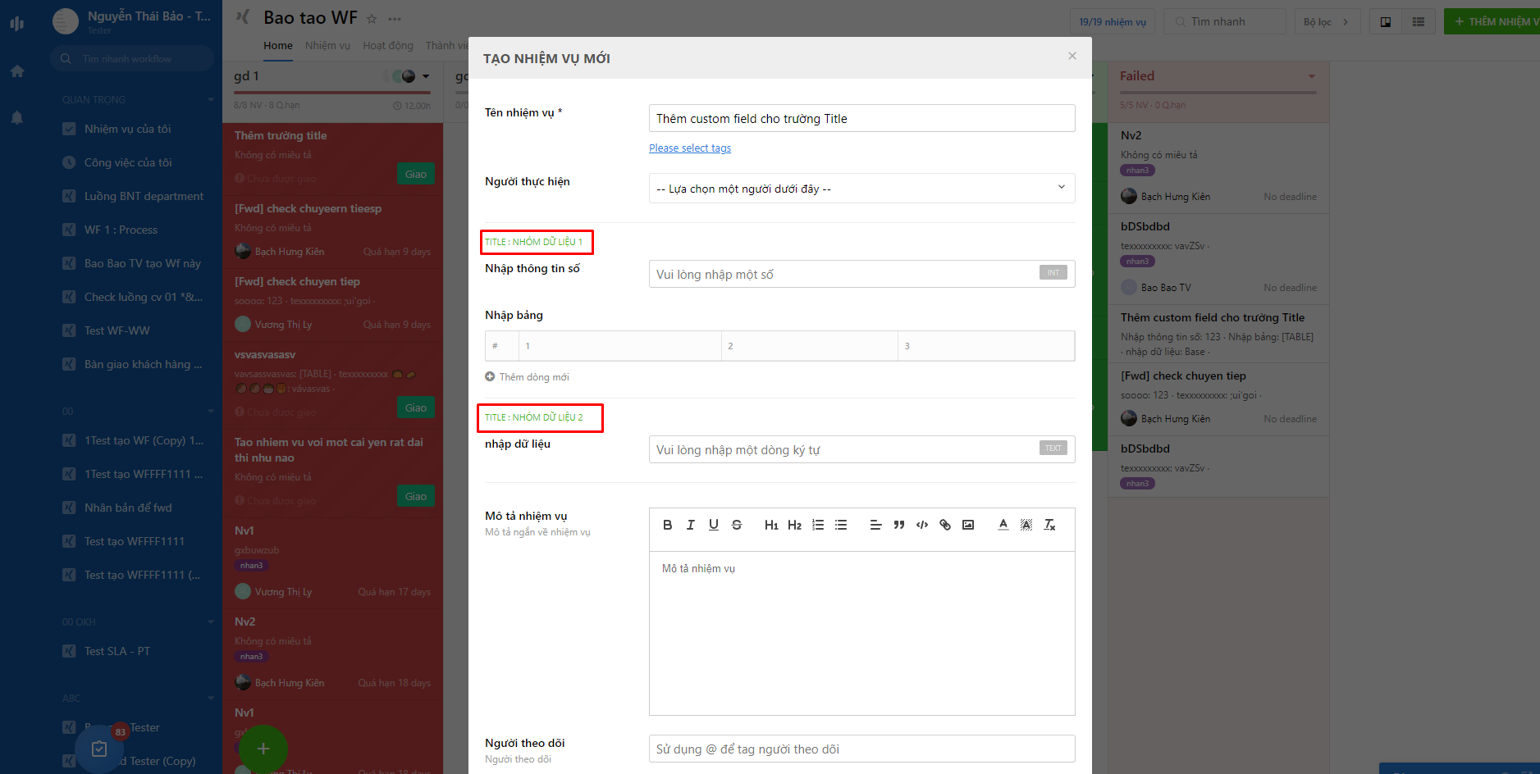Insert a blockquote in the description
This screenshot has width=1540, height=774.
(x=899, y=525)
